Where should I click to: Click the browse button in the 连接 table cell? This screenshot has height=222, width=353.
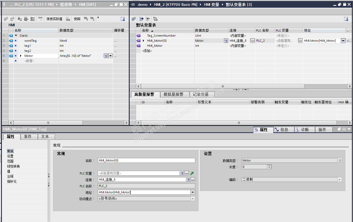[x=253, y=41]
